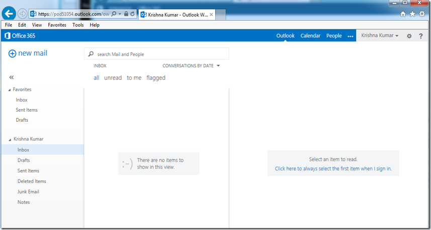Open the Notes folder

click(x=24, y=202)
